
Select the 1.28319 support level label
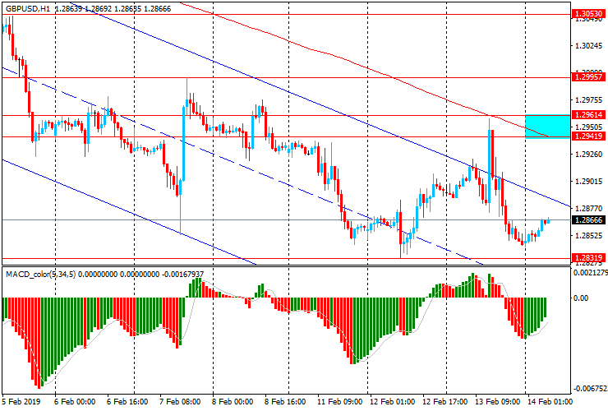pos(588,258)
